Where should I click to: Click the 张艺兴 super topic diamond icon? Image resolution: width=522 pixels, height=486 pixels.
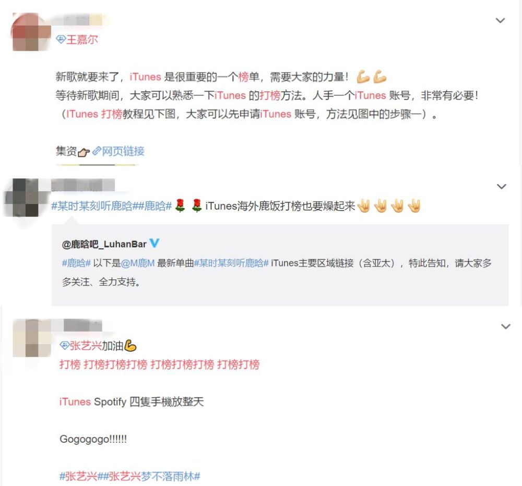click(64, 346)
